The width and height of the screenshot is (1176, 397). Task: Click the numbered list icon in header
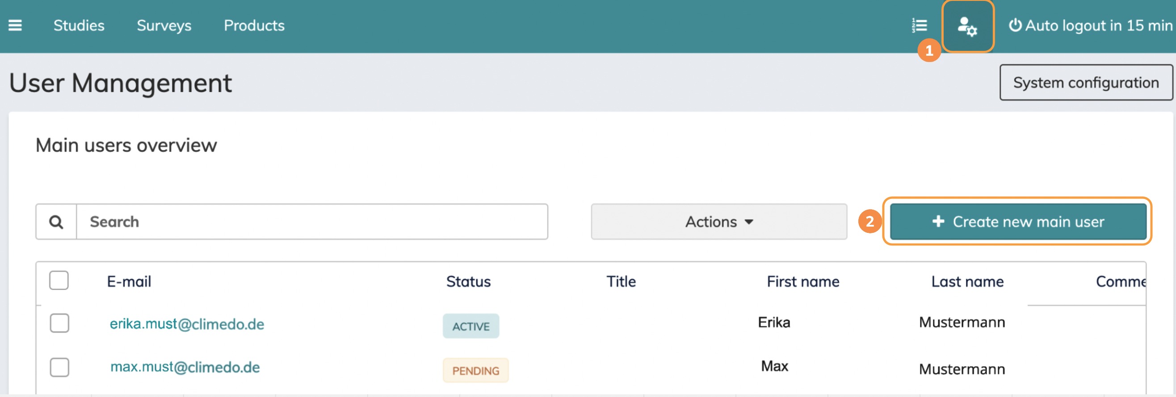click(x=919, y=25)
